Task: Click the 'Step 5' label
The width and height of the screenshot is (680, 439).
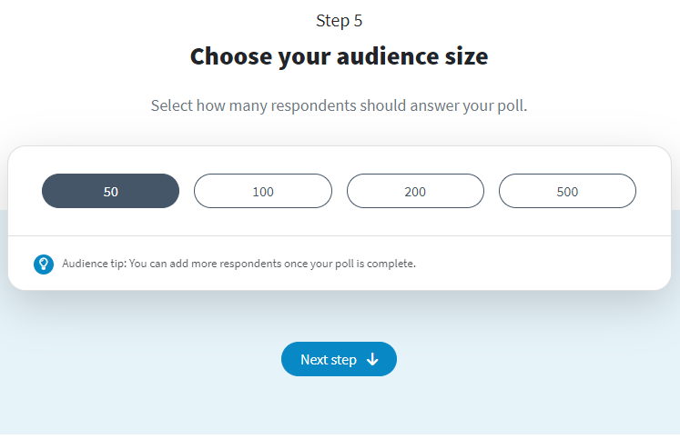Action: pyautogui.click(x=340, y=21)
